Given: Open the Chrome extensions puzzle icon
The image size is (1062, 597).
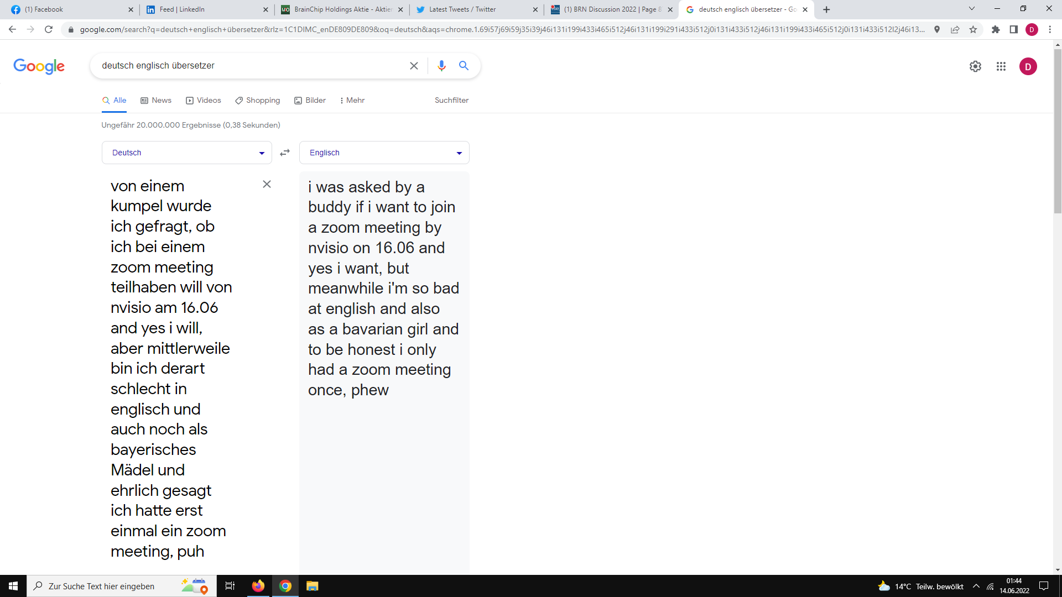Looking at the screenshot, I should click(996, 29).
